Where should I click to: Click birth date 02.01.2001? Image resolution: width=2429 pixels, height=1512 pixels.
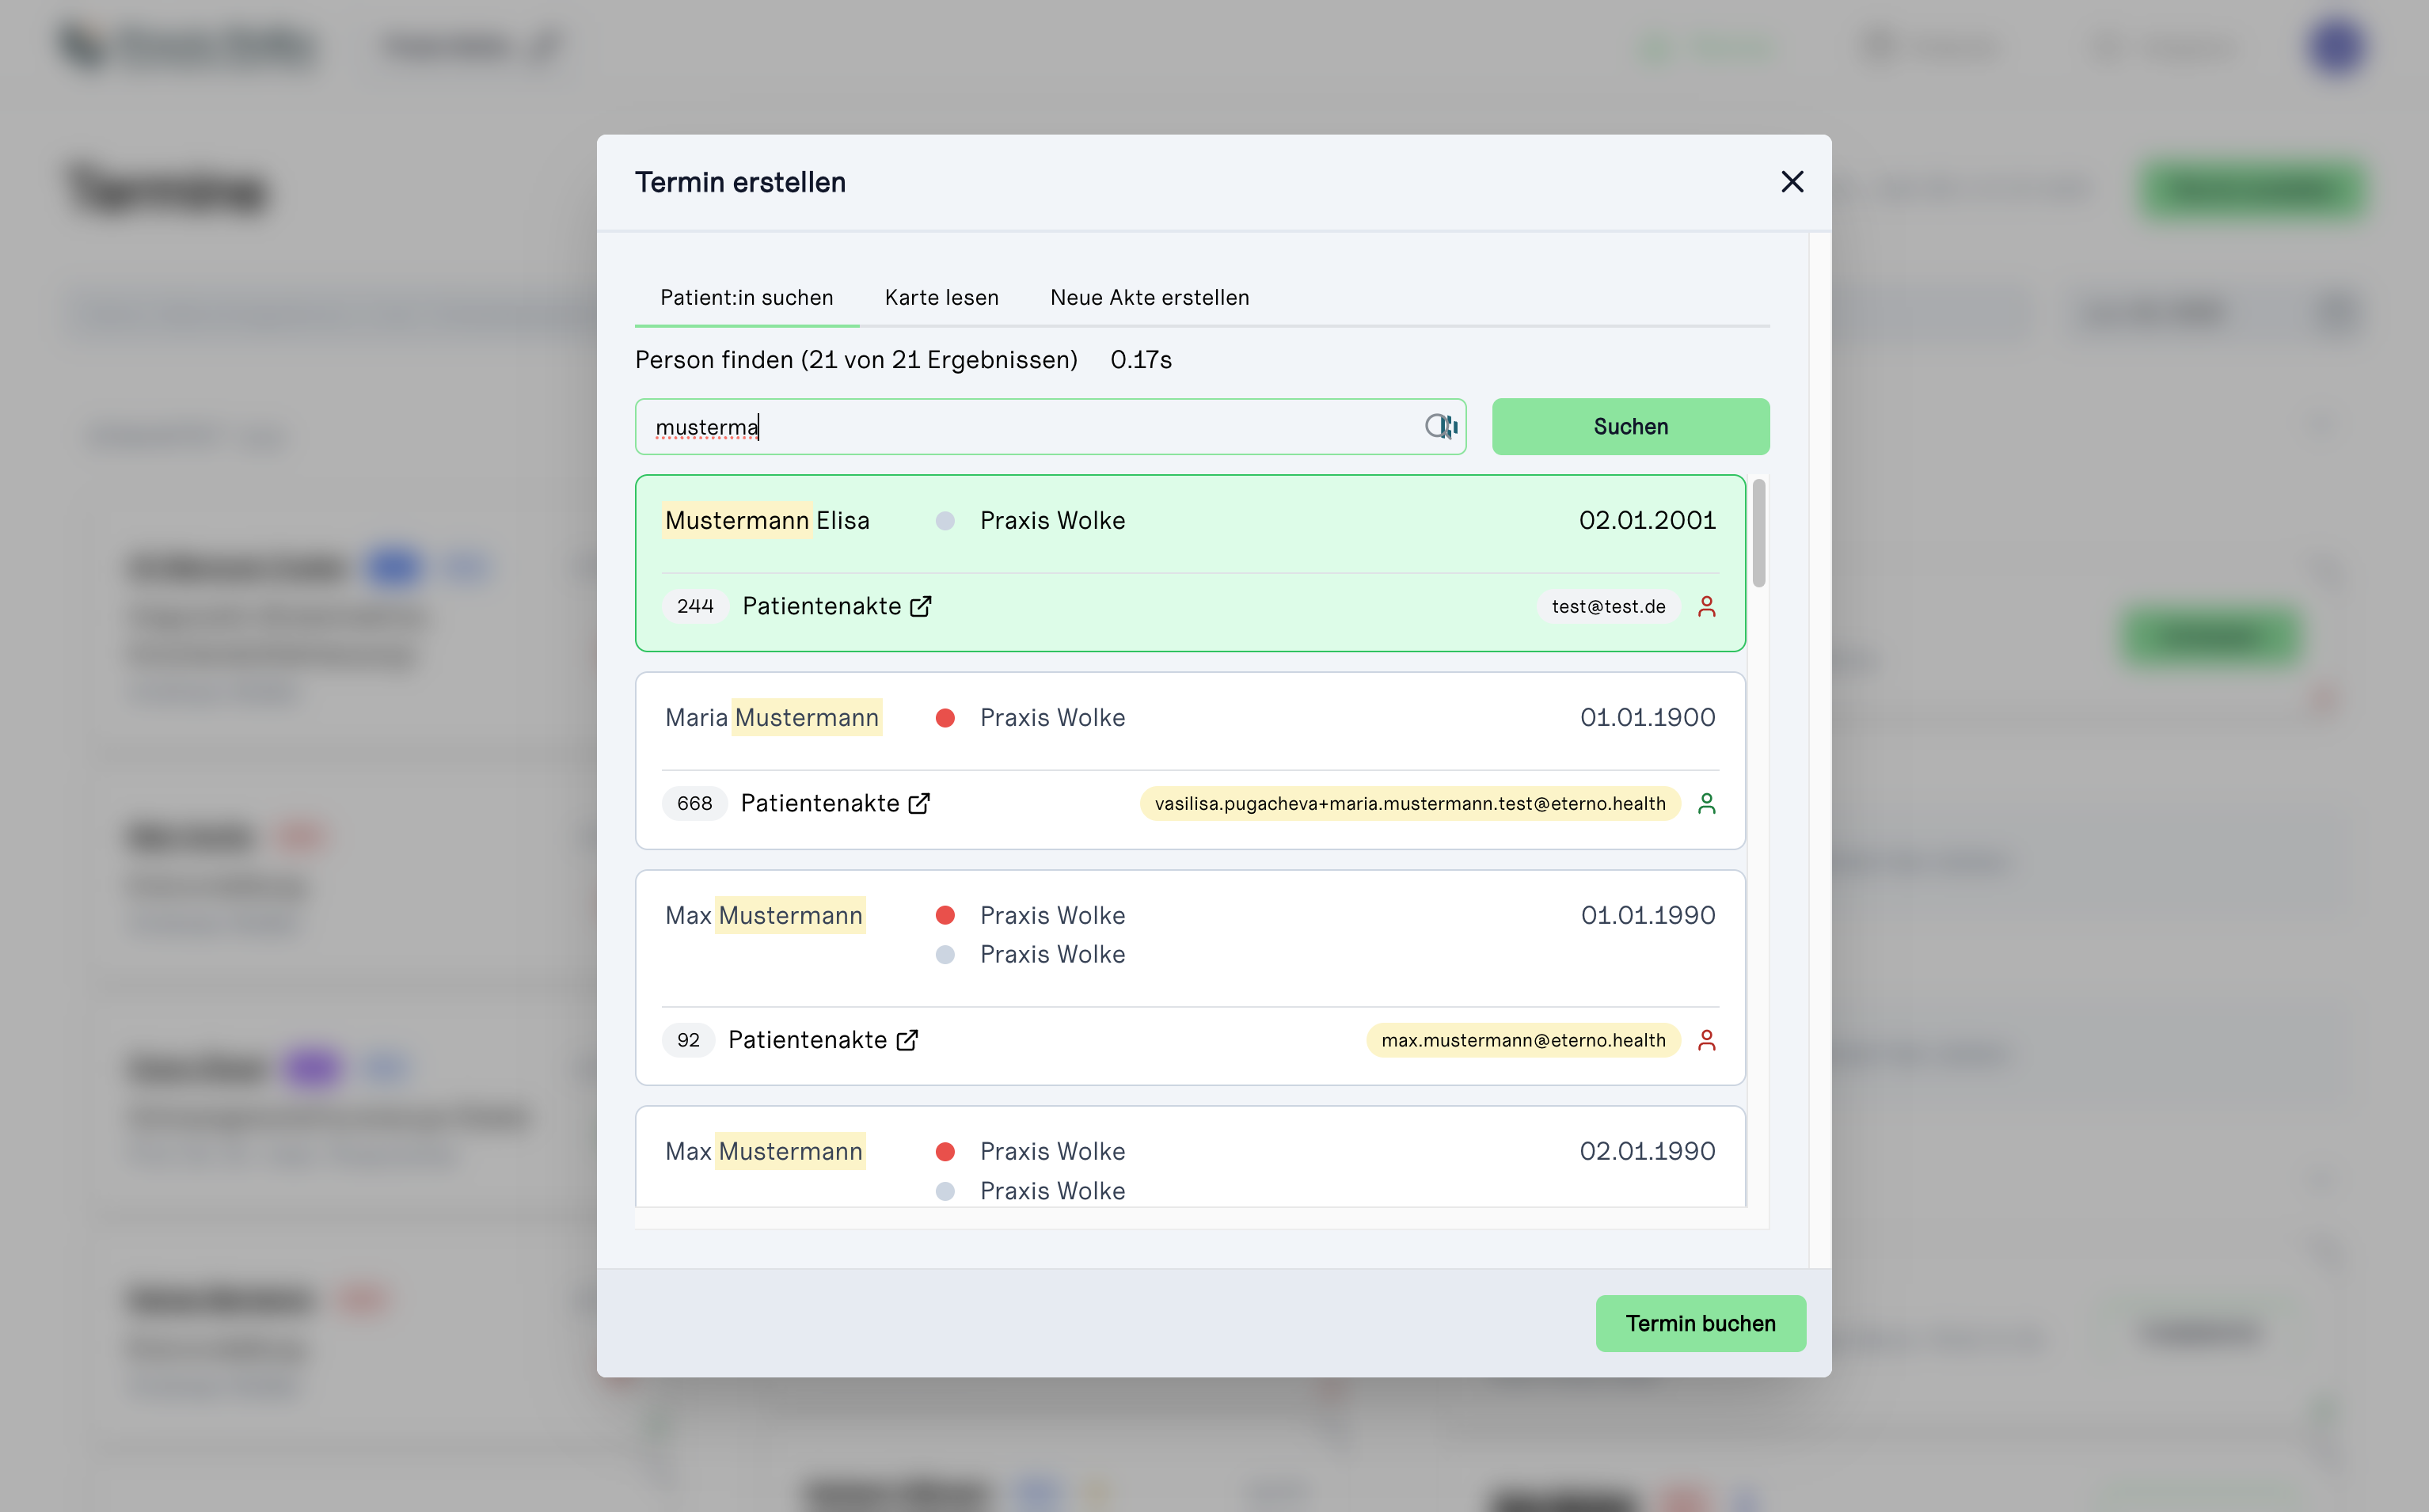1647,520
